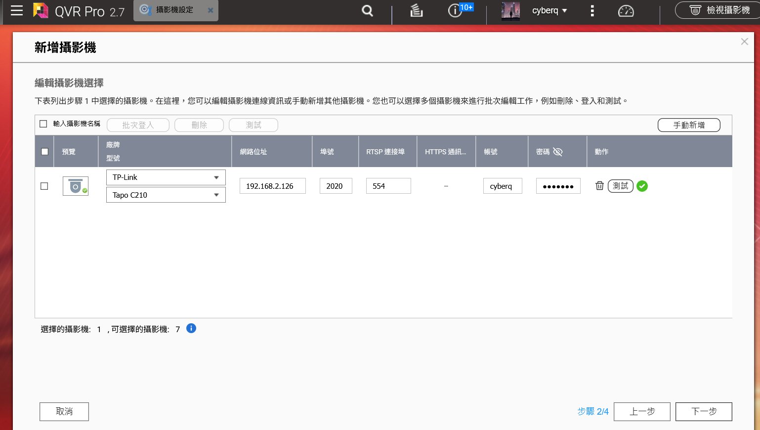Open the hamburger main menu

click(17, 10)
